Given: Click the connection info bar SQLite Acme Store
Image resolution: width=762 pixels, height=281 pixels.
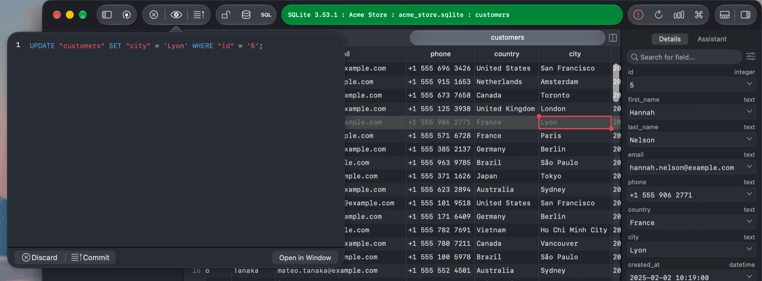Looking at the screenshot, I should (x=452, y=15).
